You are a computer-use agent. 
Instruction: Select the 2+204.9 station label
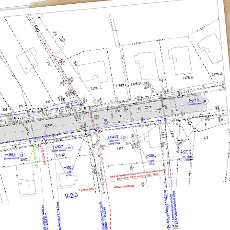point(11,155)
